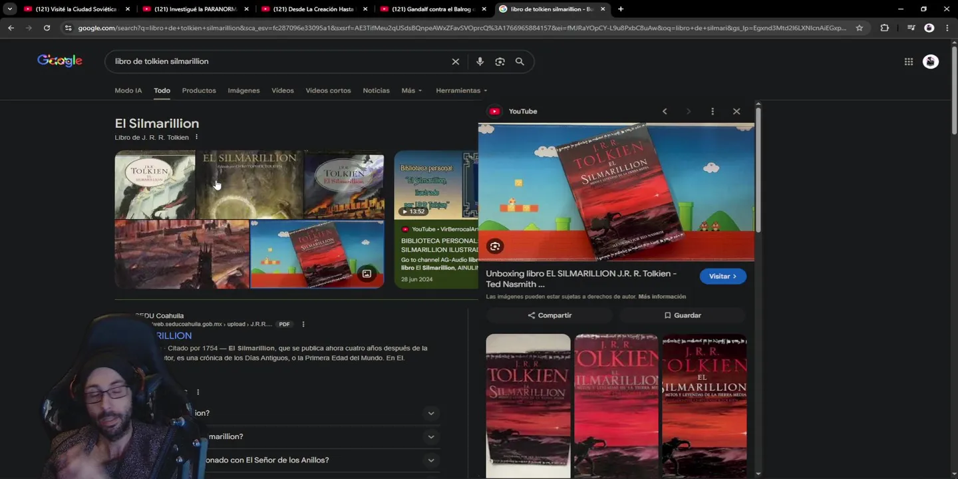Click the search input field
The height and width of the screenshot is (479, 958).
[x=279, y=61]
